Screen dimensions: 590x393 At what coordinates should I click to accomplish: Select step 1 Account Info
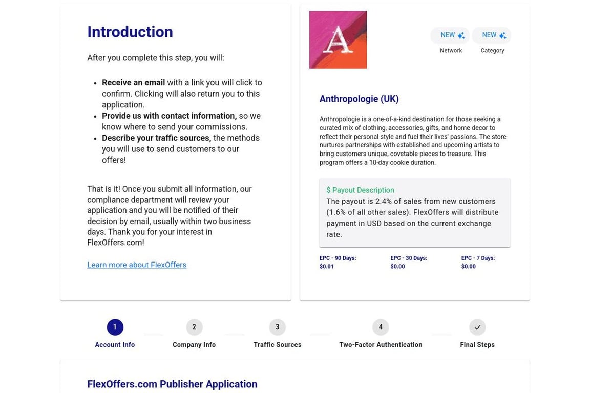115,327
